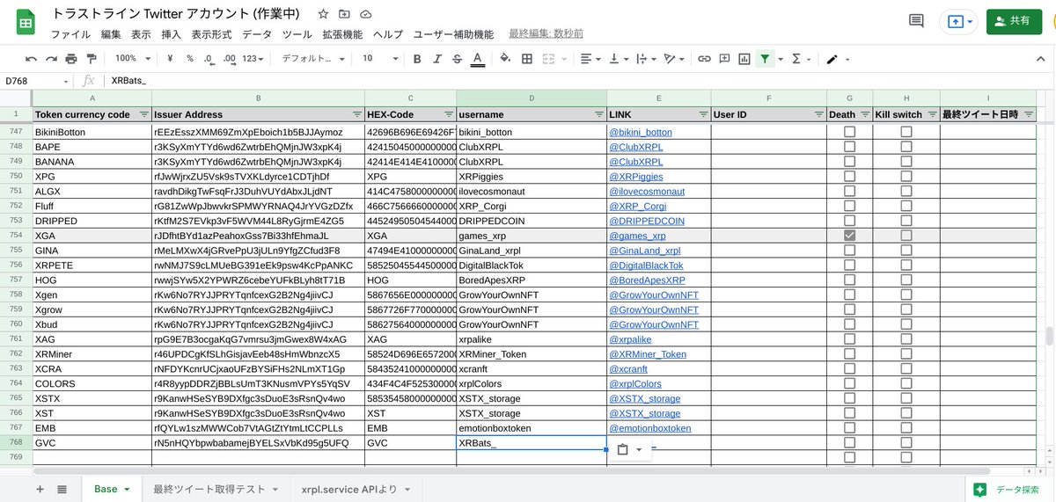Screen dimensions: 1056x502
Task: Decrease decimal places button
Action: pos(209,59)
